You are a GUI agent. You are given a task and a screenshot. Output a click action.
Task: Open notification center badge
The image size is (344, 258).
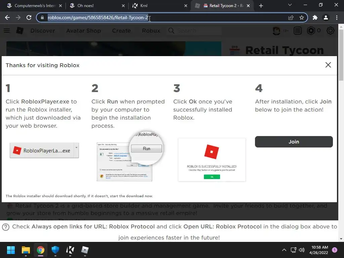click(x=335, y=250)
